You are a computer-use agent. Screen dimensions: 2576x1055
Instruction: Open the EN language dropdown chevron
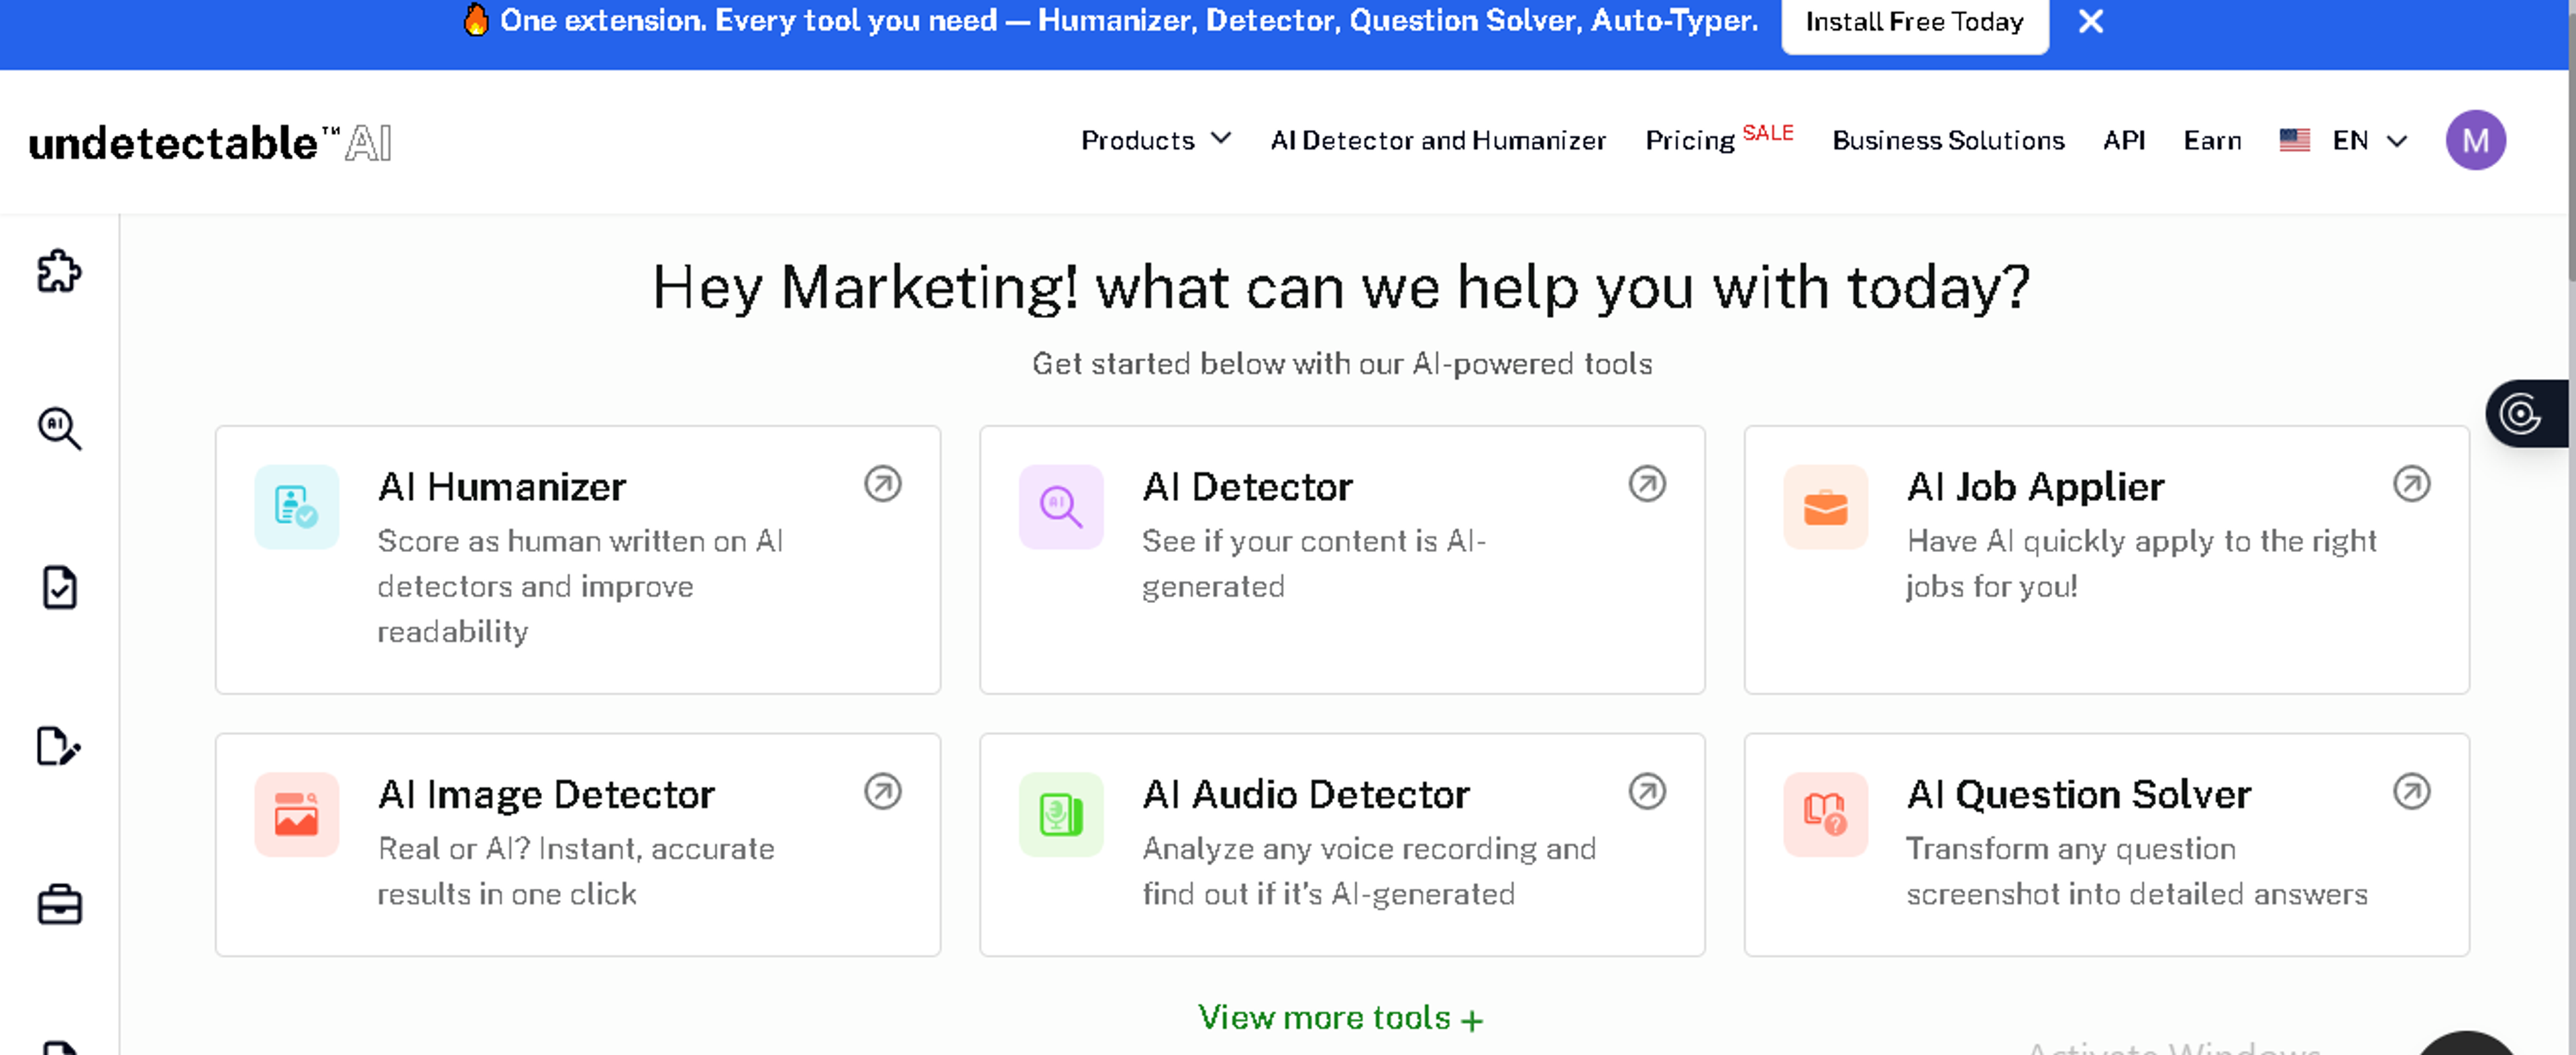click(x=2396, y=141)
